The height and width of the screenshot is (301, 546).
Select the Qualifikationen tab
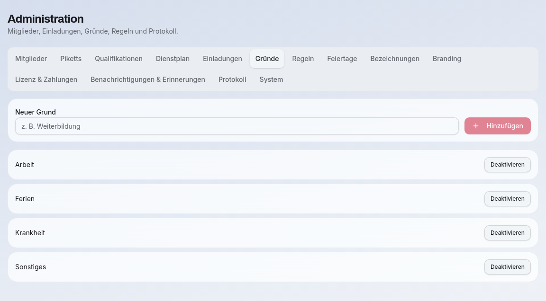[x=119, y=59]
